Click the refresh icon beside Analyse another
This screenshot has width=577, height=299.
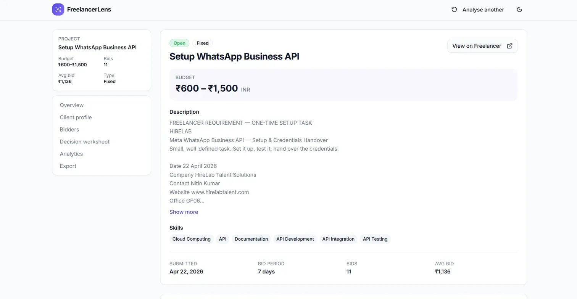coord(454,10)
